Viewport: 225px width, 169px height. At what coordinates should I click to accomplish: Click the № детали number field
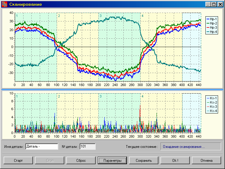(x=87, y=147)
